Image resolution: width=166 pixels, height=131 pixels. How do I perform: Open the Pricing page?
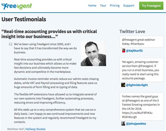click(x=115, y=6)
